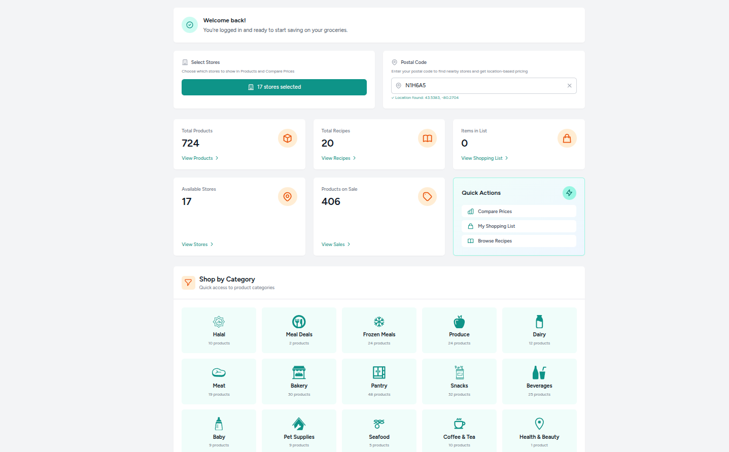Image resolution: width=729 pixels, height=452 pixels.
Task: Click the Halal category icon
Action: 219,322
